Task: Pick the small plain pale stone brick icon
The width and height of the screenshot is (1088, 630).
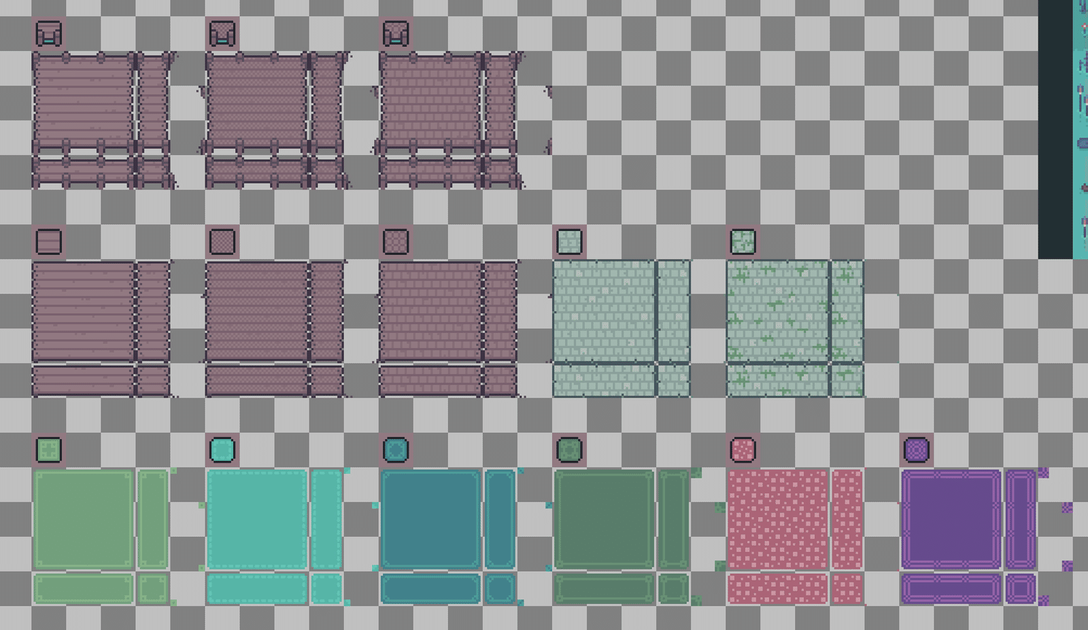Action: 569,242
